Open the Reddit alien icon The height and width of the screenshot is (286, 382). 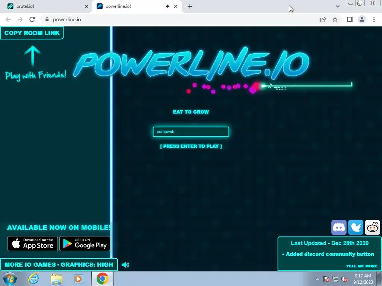372,228
